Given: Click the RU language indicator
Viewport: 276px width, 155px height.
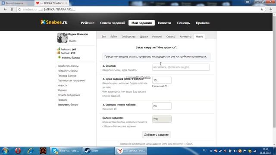Looking at the screenshot, I should tap(204, 150).
